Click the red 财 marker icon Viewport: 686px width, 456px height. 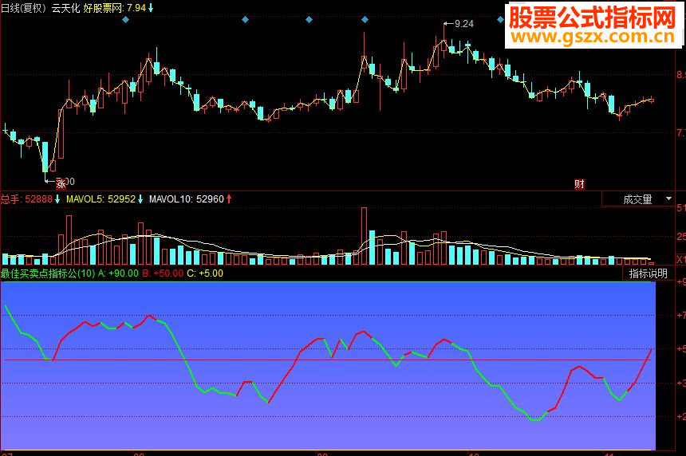579,184
